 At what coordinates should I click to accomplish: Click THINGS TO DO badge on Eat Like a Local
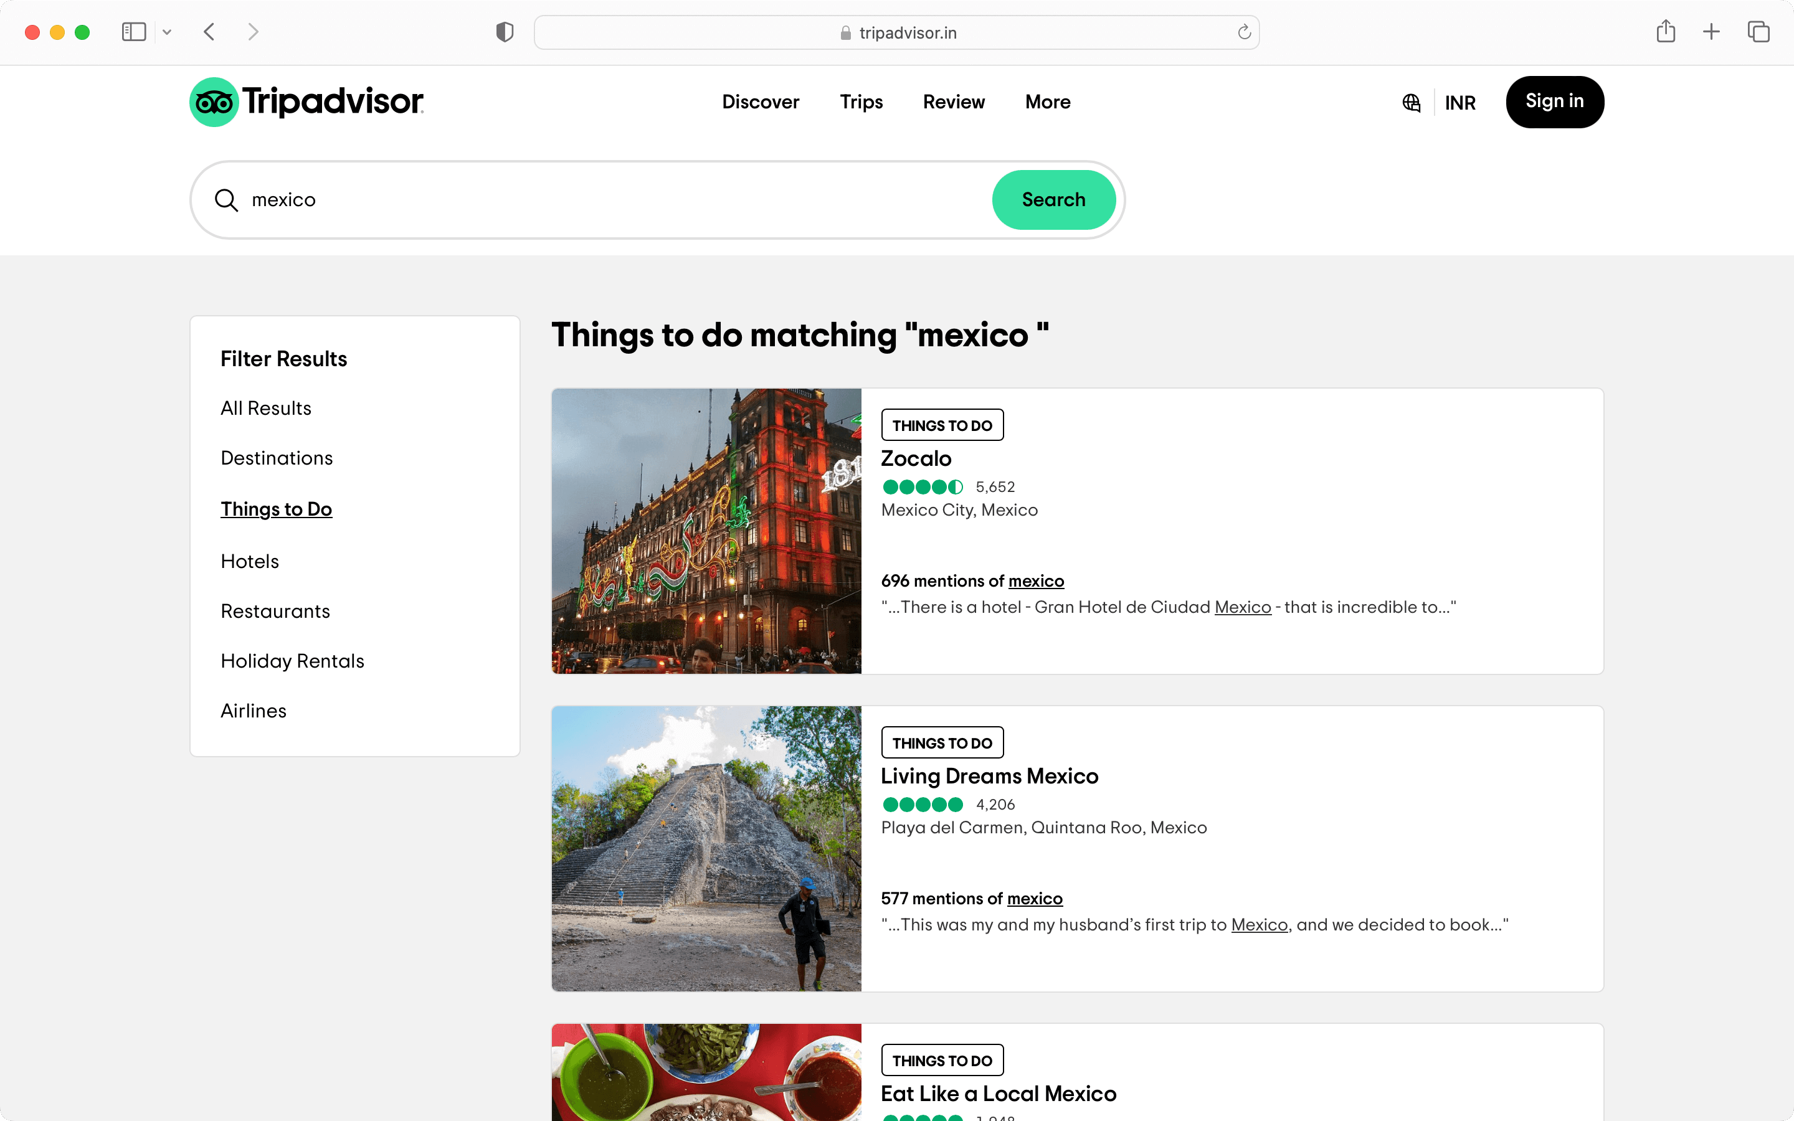[x=942, y=1060]
